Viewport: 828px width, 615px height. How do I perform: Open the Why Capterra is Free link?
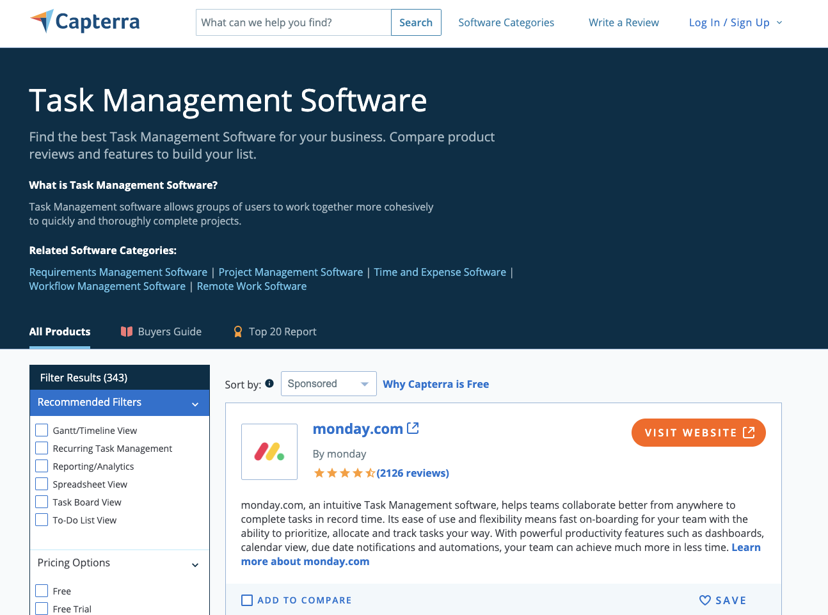[436, 384]
